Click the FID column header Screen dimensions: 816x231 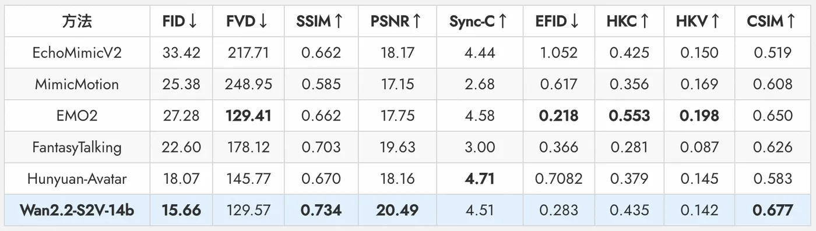[180, 22]
